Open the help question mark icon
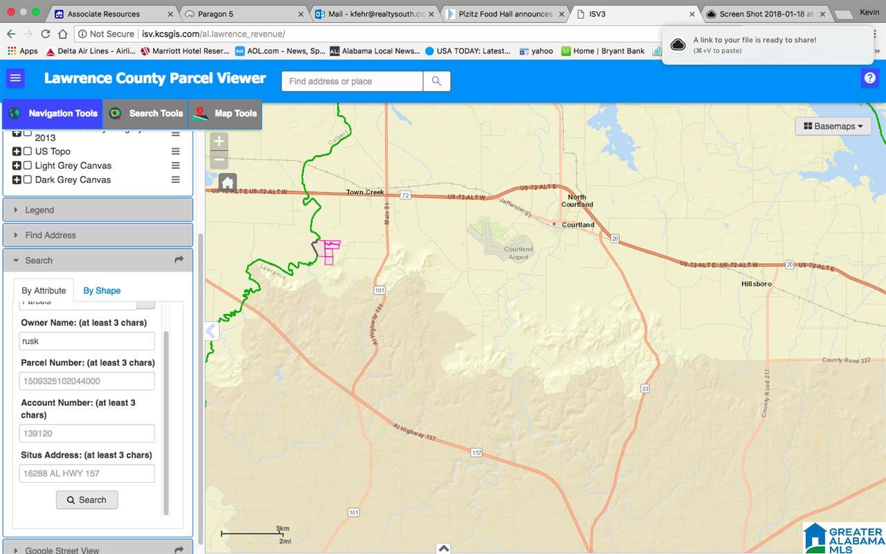This screenshot has height=554, width=886. coord(869,78)
